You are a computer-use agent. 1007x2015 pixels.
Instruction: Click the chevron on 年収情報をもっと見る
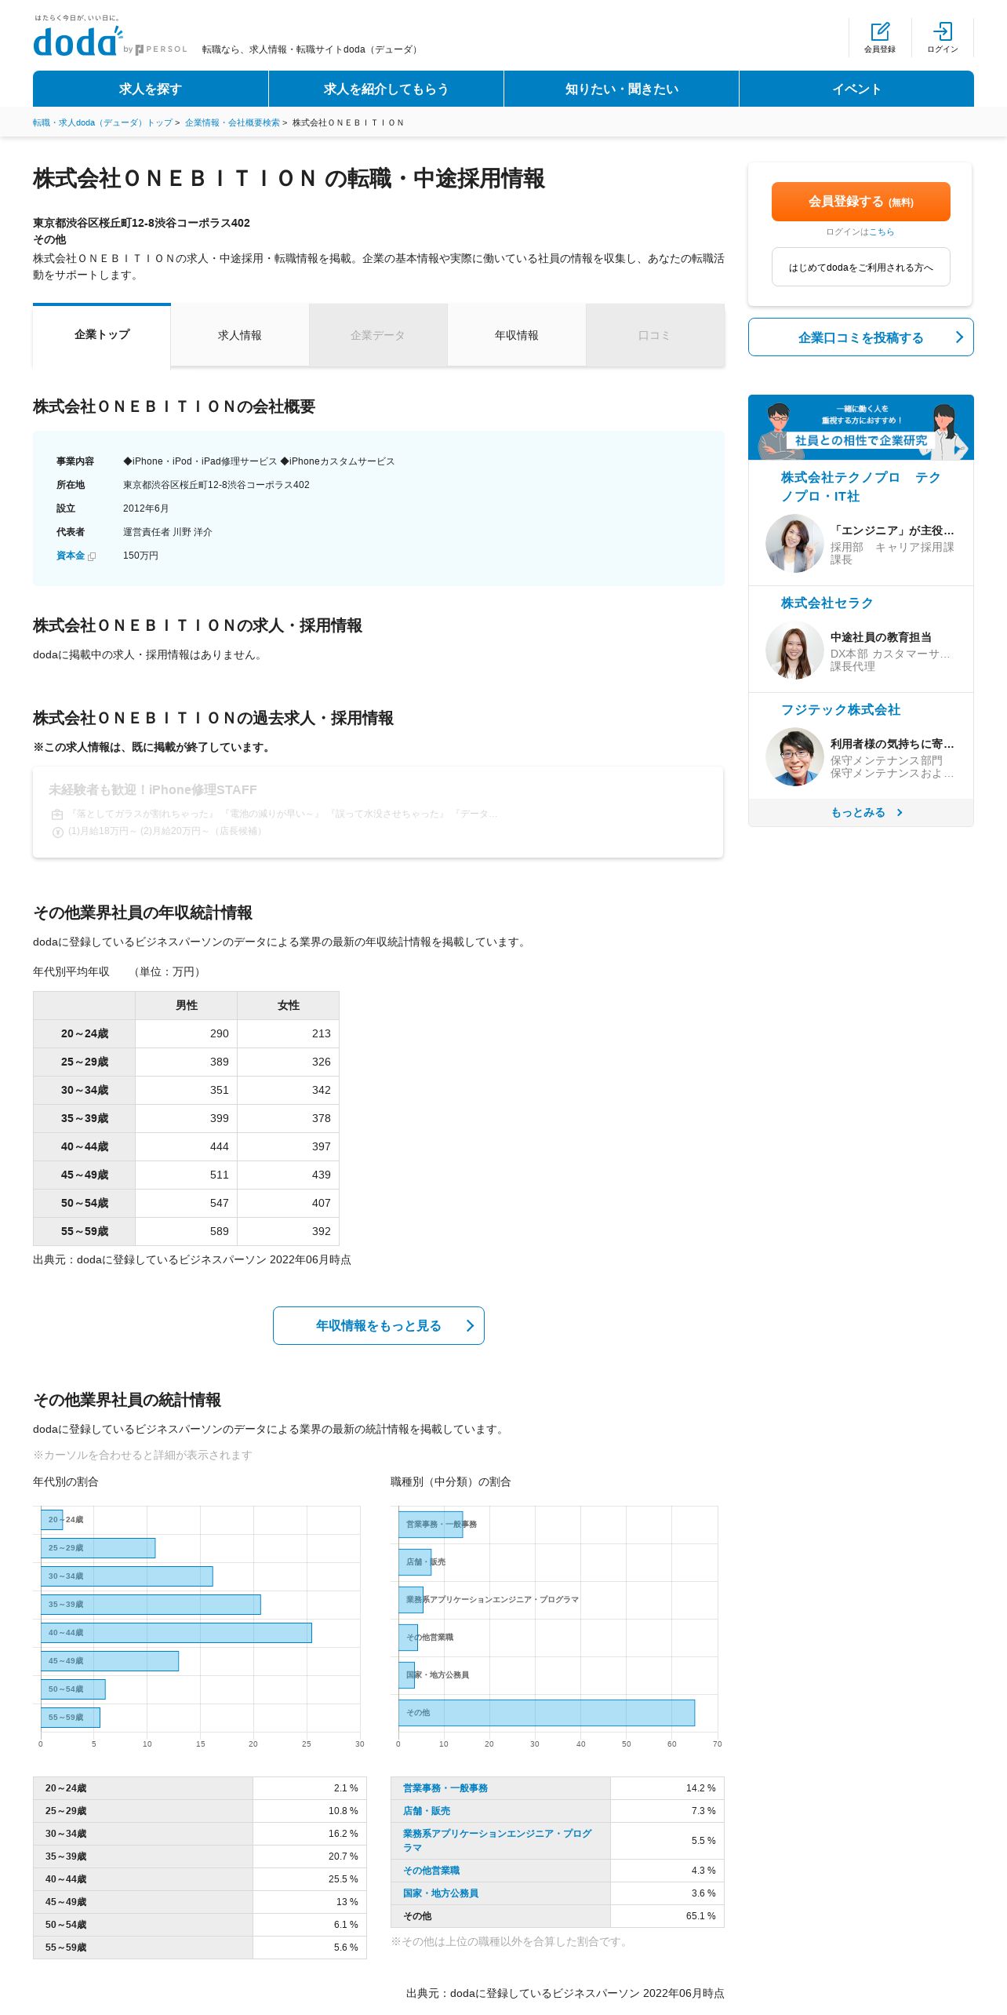(x=470, y=1325)
